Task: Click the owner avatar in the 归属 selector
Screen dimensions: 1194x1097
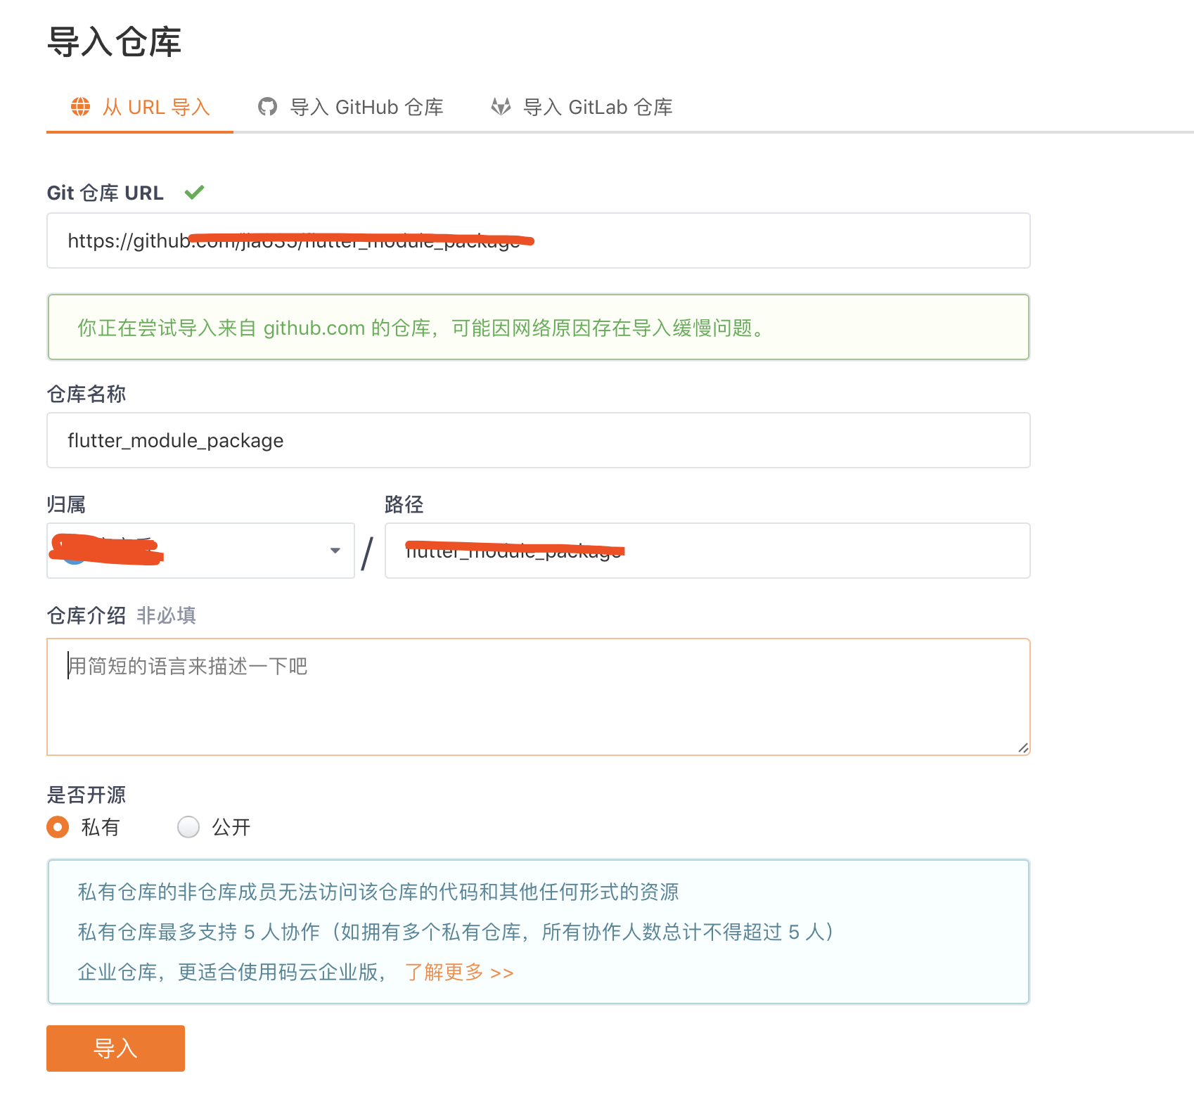Action: point(74,554)
